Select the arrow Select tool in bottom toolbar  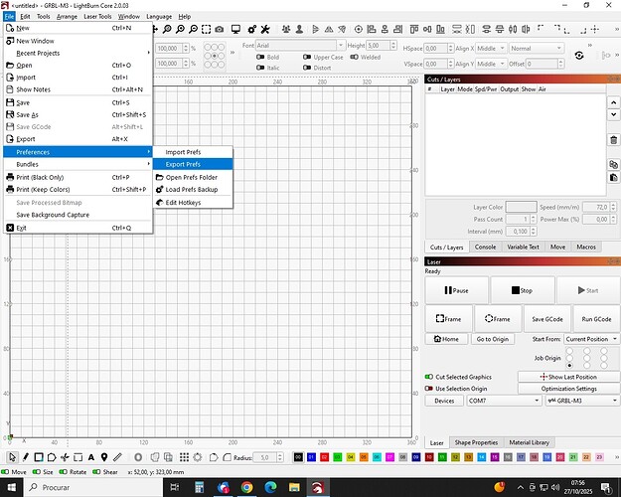(x=12, y=457)
